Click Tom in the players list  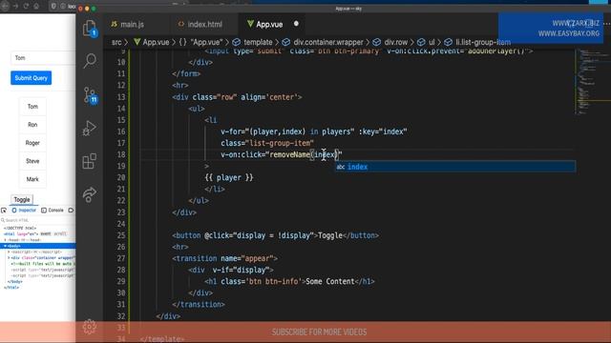click(32, 106)
